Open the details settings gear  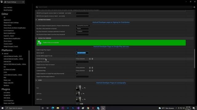coord(194,7)
